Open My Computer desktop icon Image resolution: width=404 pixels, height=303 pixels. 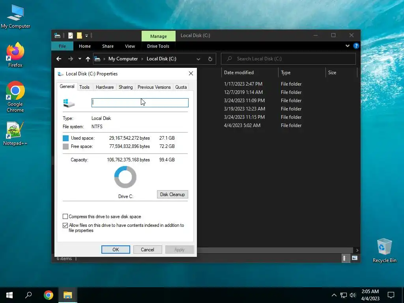tap(15, 17)
